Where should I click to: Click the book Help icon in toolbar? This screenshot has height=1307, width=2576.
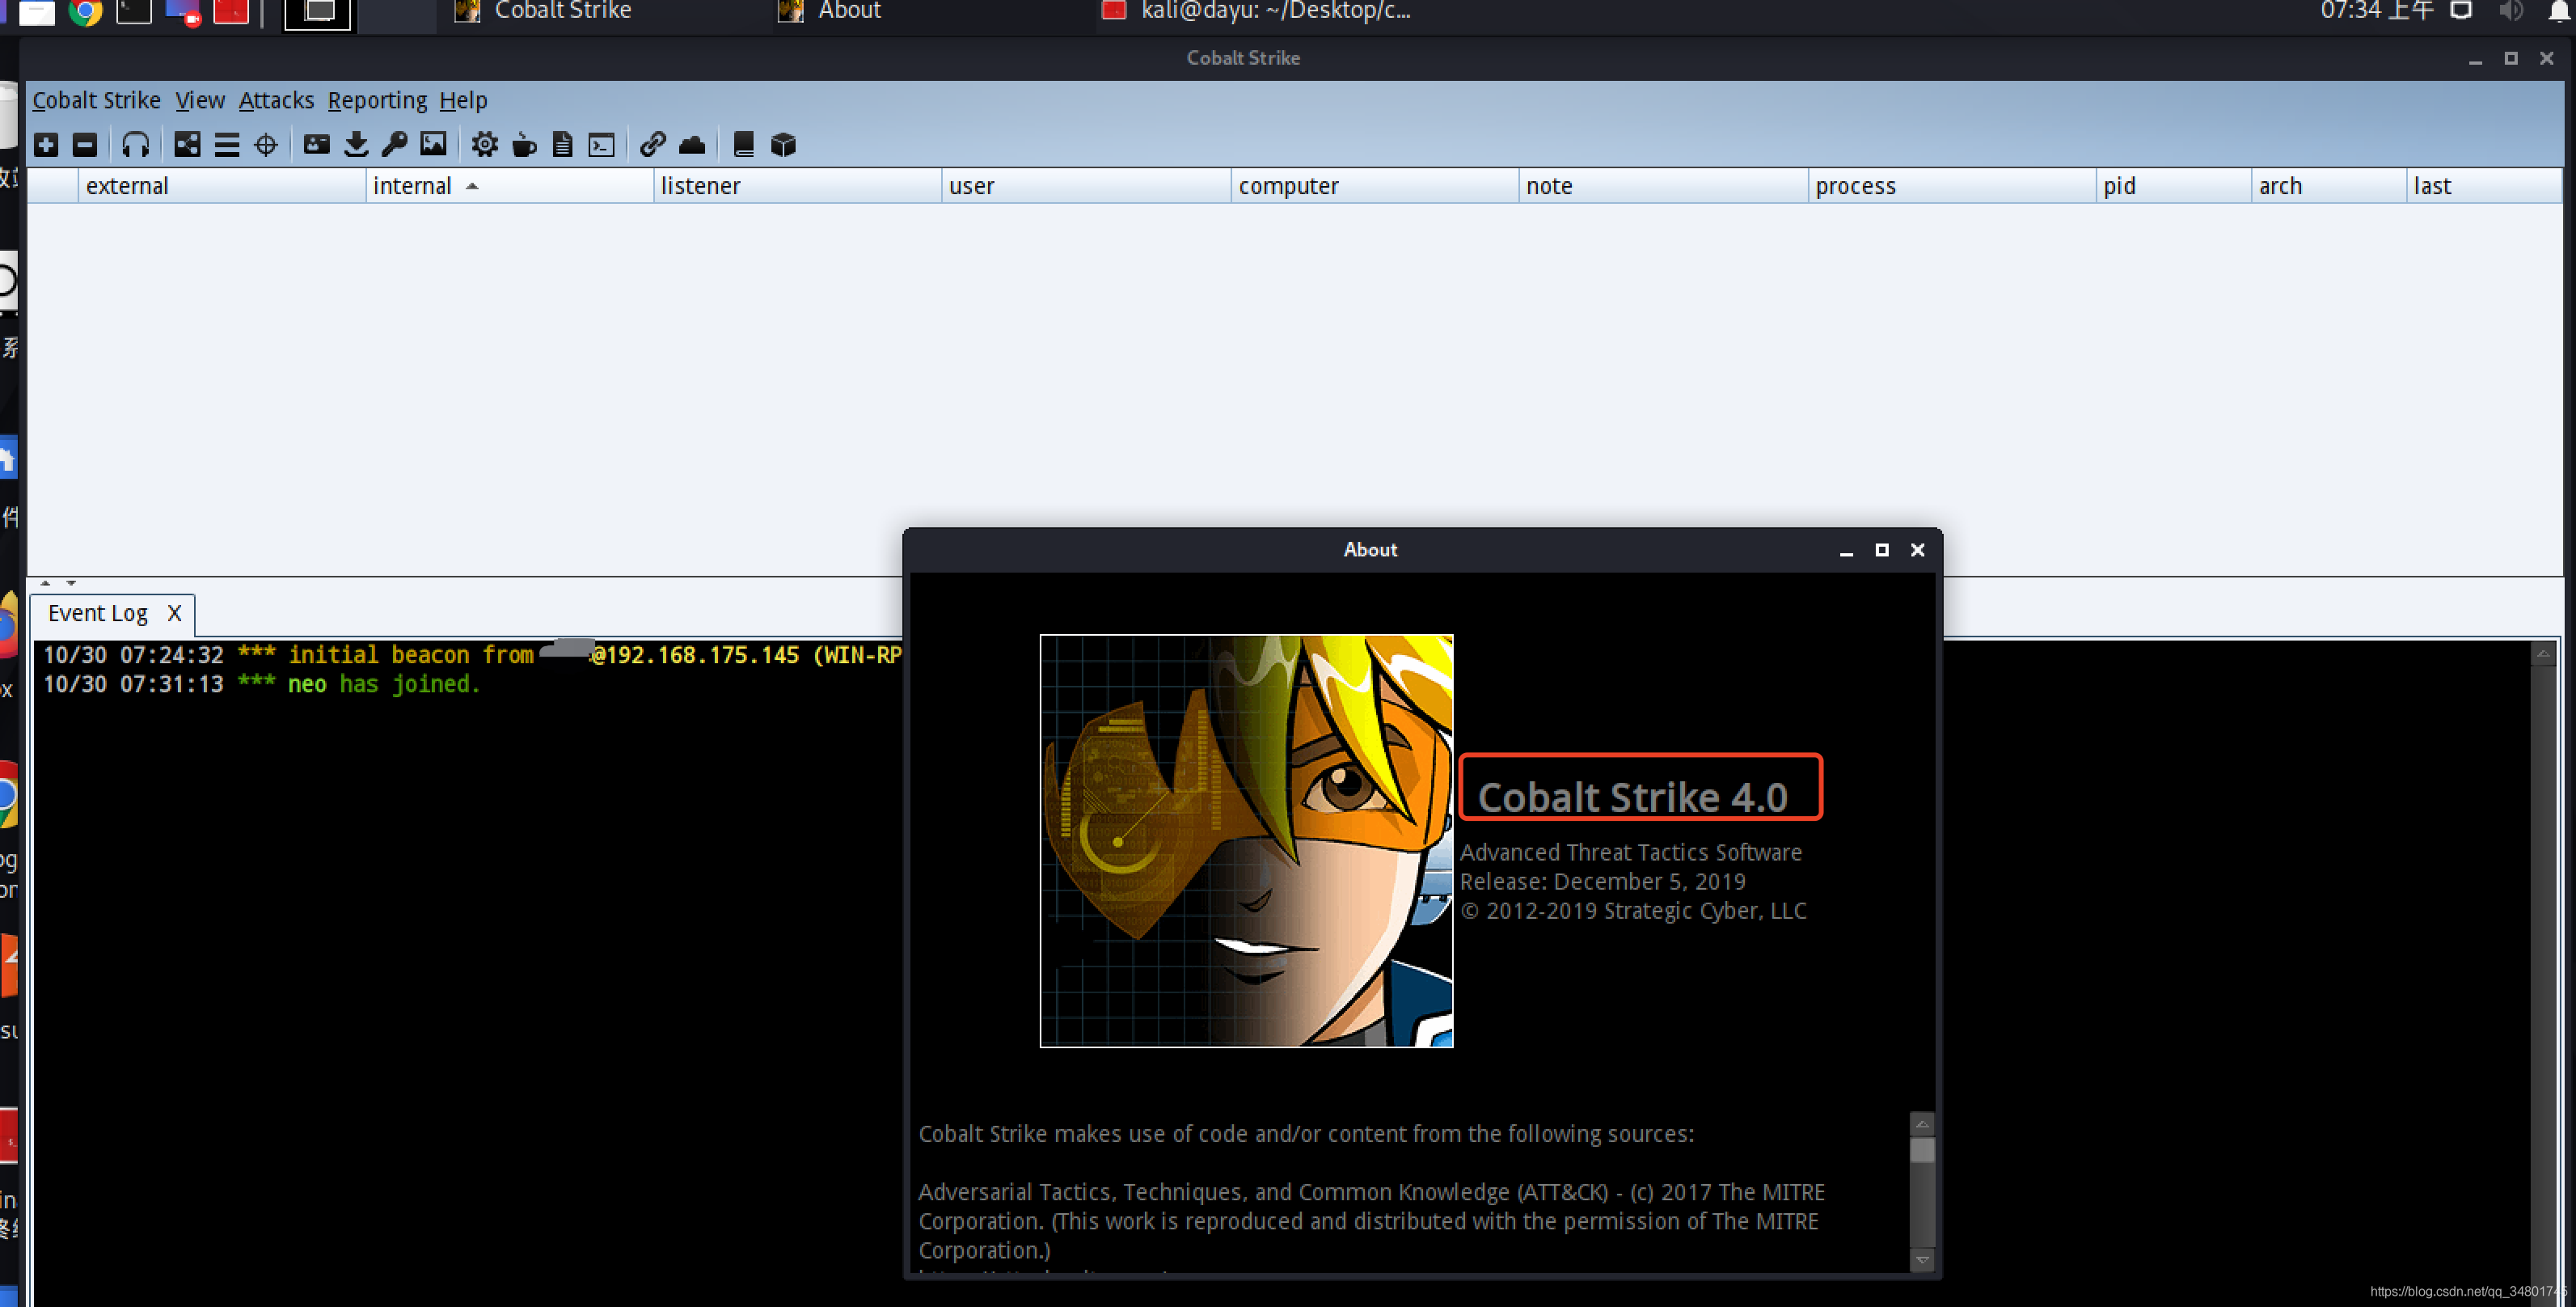[x=743, y=145]
